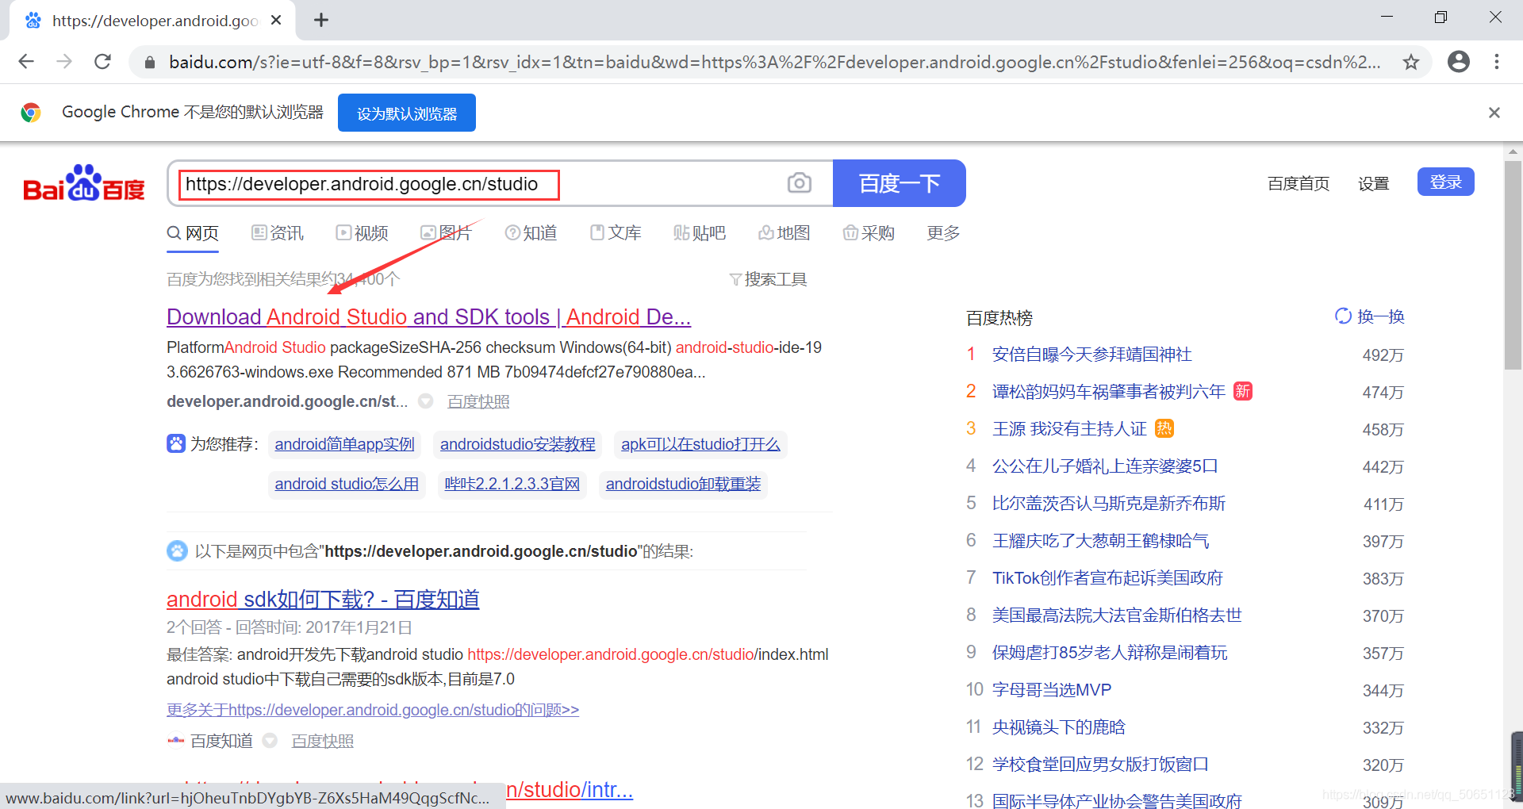Switch to the 地图 tab
The width and height of the screenshot is (1523, 809).
click(785, 233)
